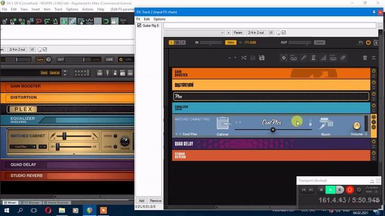Toggle power on the Distortion module
385x216 pixels.
pos(374,82)
